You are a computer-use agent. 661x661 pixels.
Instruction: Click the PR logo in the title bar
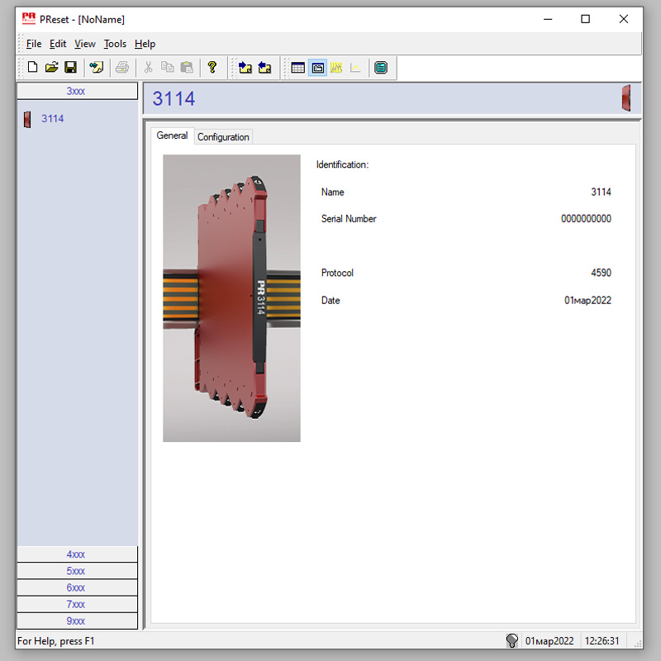point(29,19)
